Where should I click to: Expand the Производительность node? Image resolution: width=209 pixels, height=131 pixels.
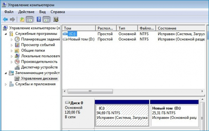tap(11, 62)
